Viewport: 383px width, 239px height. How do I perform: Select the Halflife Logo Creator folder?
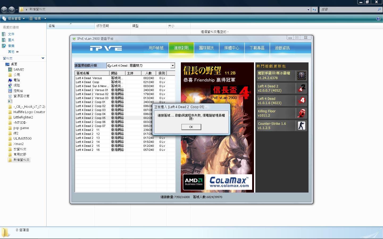tap(29, 112)
